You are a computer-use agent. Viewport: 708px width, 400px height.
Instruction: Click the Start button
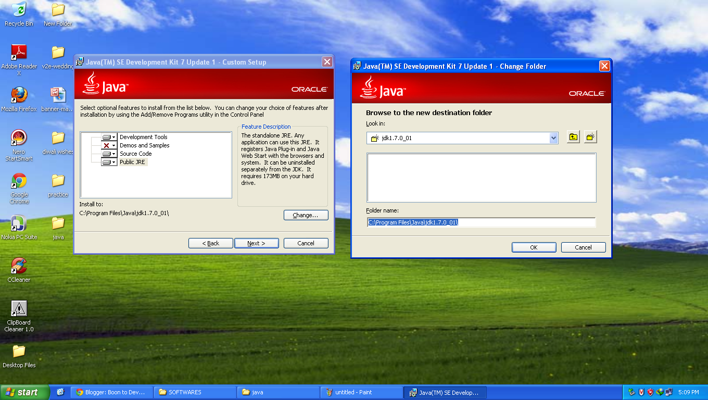coord(25,392)
